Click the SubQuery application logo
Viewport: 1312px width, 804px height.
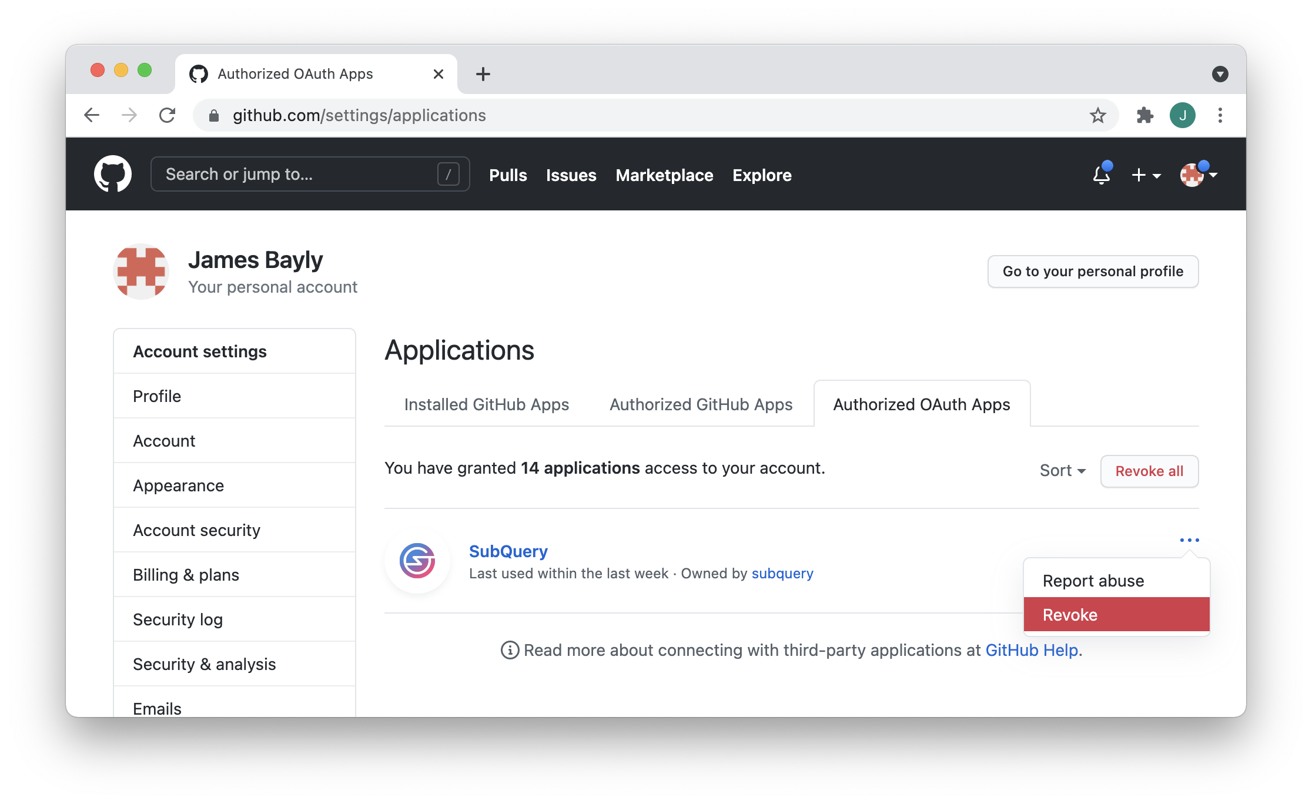click(417, 561)
